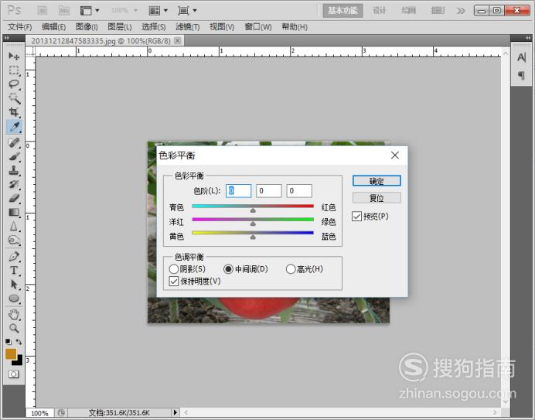
Task: Select the Blur tool
Action: pyautogui.click(x=14, y=227)
